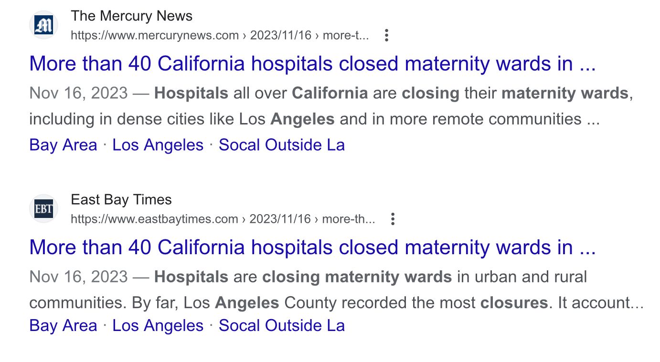660x362 pixels.
Task: Click "The Mercury News" site name
Action: tap(132, 16)
